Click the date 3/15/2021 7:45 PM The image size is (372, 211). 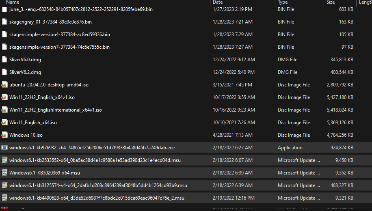(232, 85)
